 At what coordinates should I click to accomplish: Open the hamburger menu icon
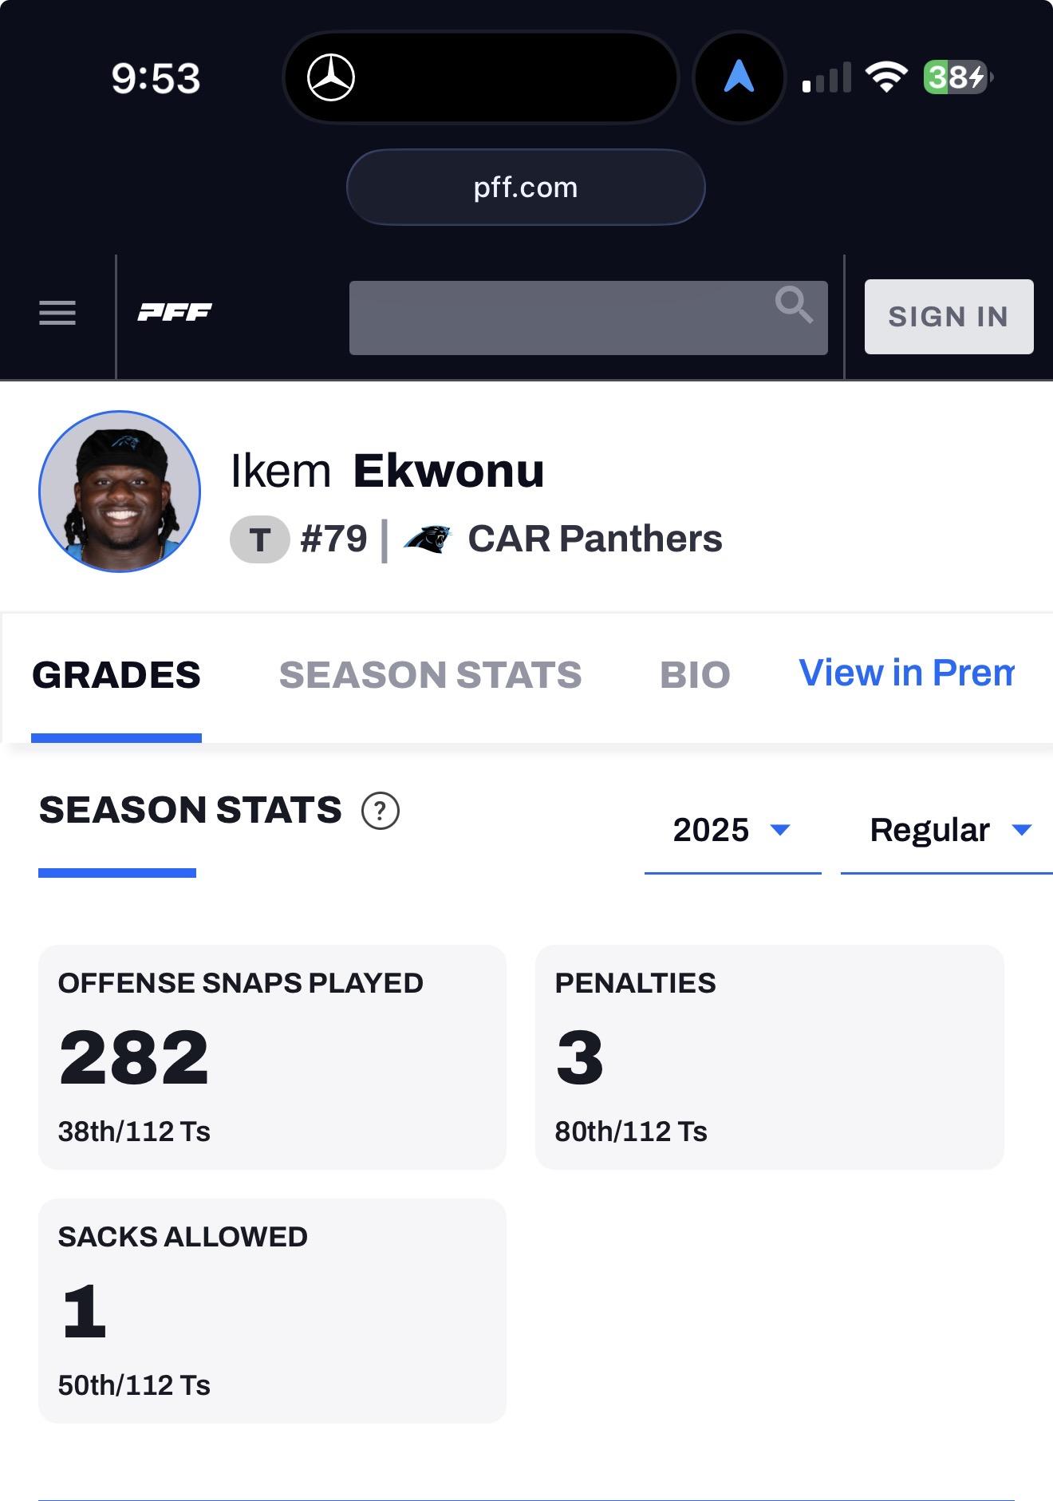[57, 313]
